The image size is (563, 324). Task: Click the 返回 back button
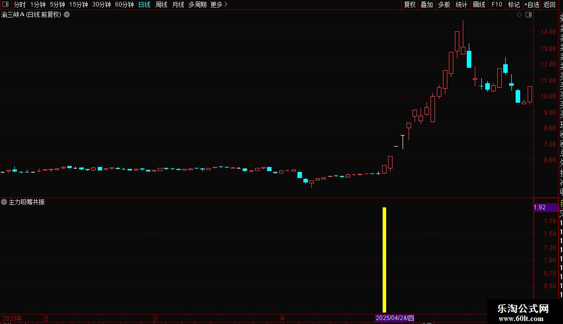550,4
